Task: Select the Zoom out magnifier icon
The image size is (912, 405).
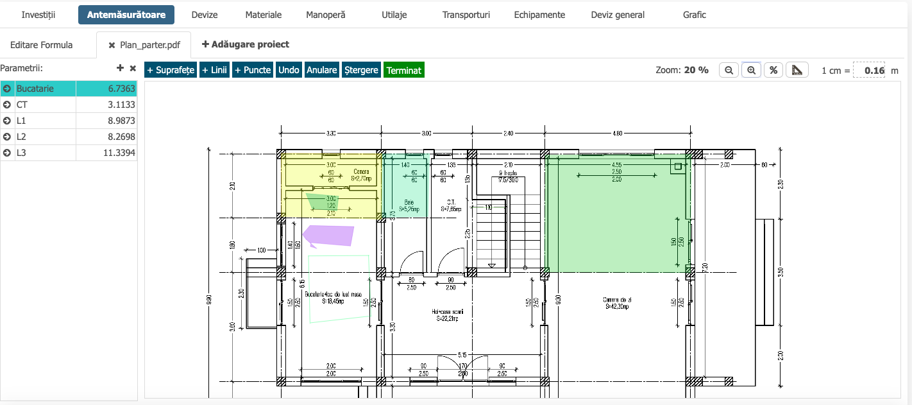Action: pyautogui.click(x=729, y=70)
